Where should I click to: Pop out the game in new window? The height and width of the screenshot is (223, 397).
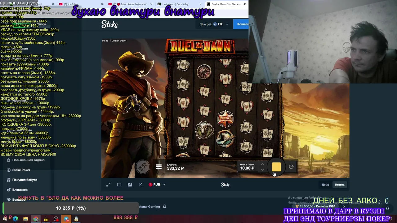pyautogui.click(x=141, y=185)
